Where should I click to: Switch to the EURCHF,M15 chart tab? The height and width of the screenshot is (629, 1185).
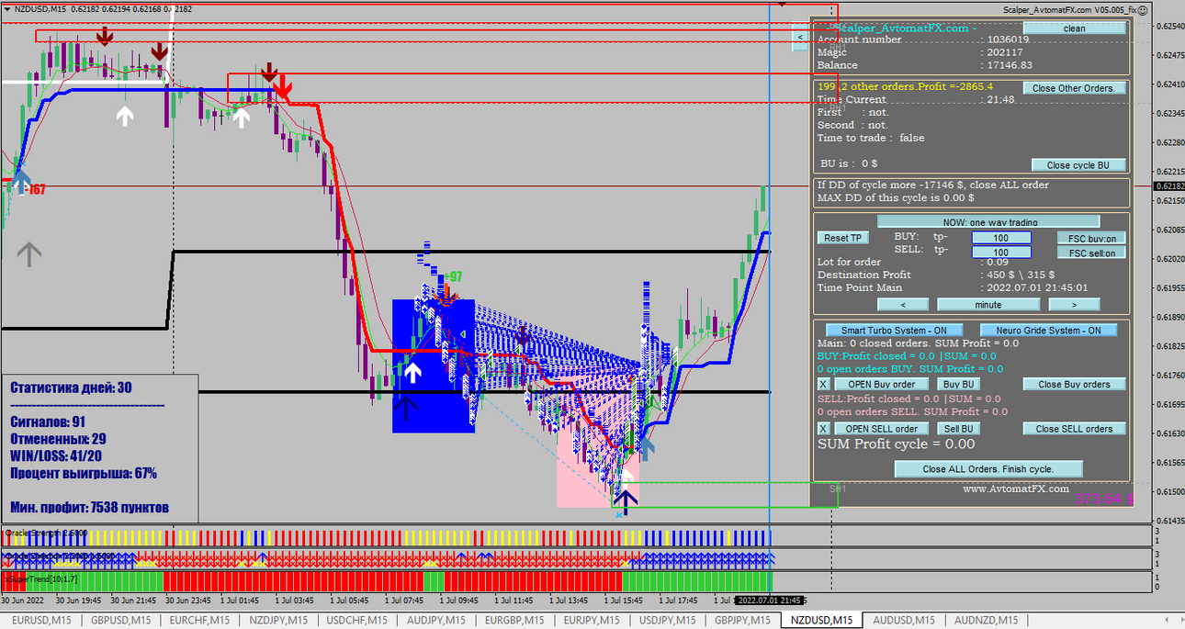pyautogui.click(x=199, y=621)
